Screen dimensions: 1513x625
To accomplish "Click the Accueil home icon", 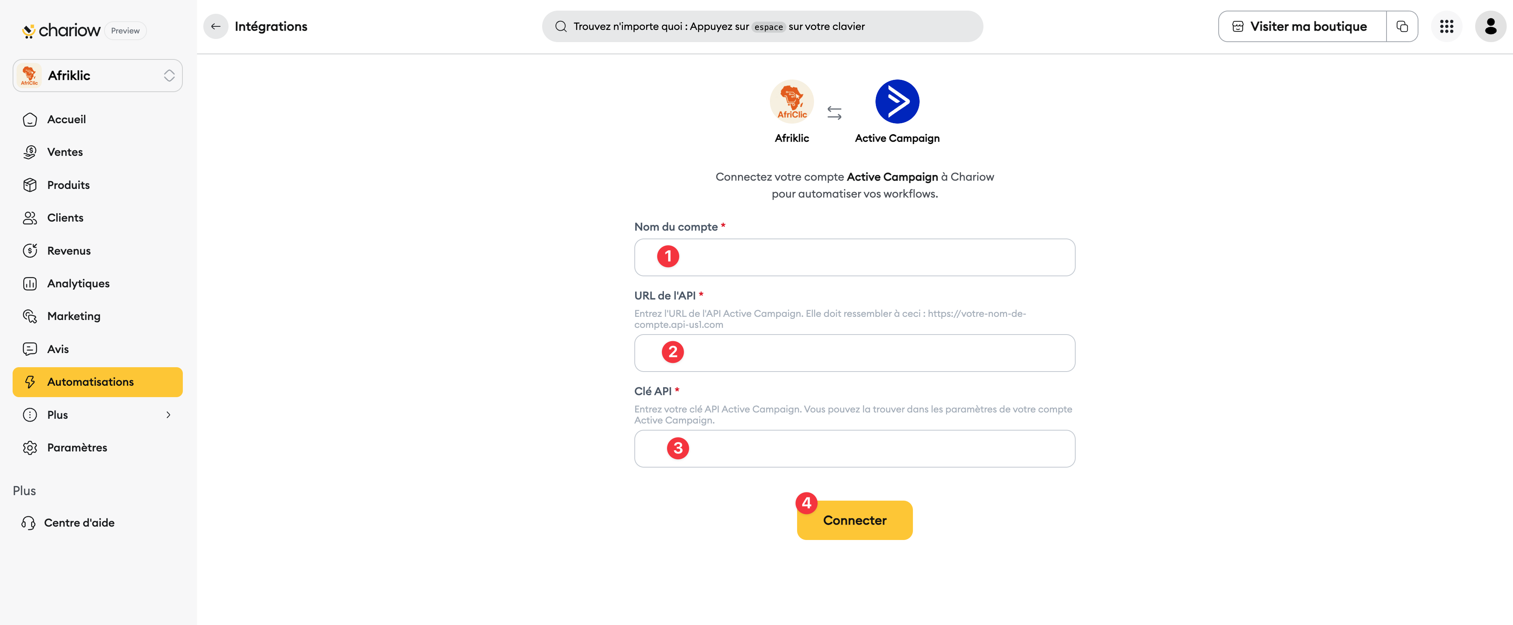I will click(x=30, y=120).
